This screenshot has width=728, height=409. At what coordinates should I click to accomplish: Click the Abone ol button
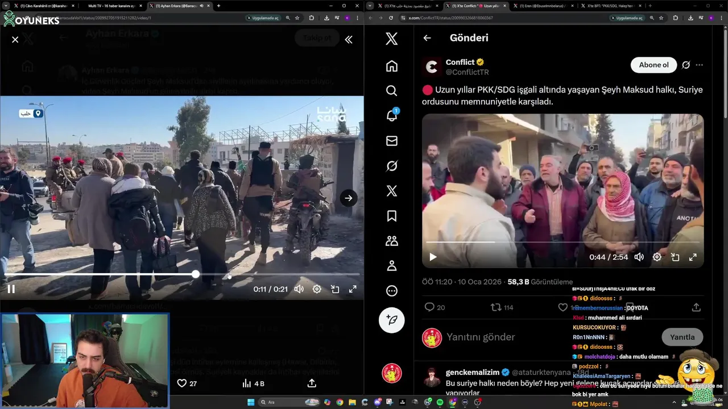pos(653,65)
